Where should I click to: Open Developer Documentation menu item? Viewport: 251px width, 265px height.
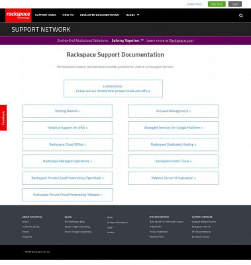point(99,15)
